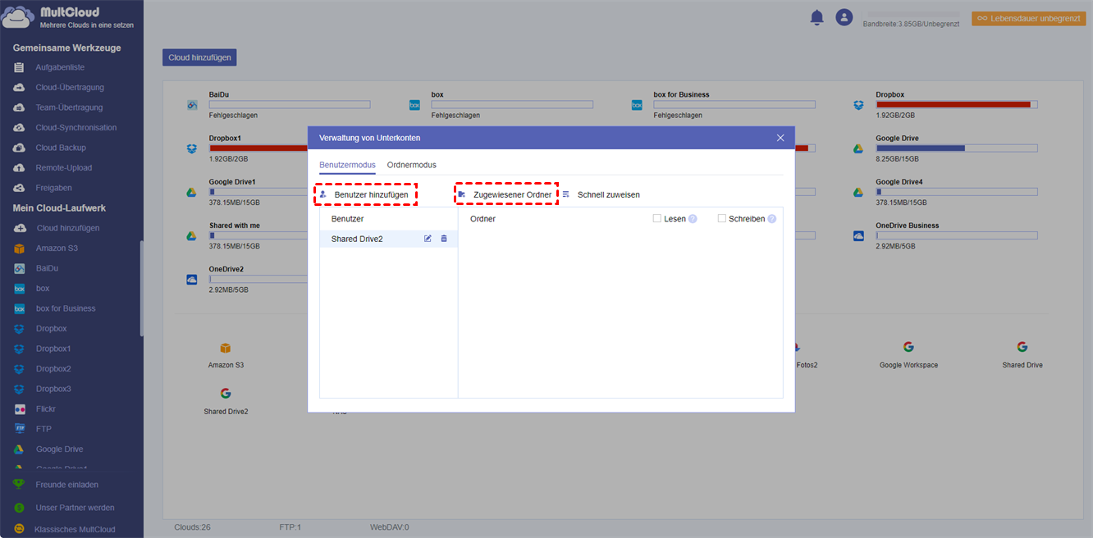Delete the Shared Drive2 user entry
Viewport: 1093px width, 538px height.
tap(444, 239)
